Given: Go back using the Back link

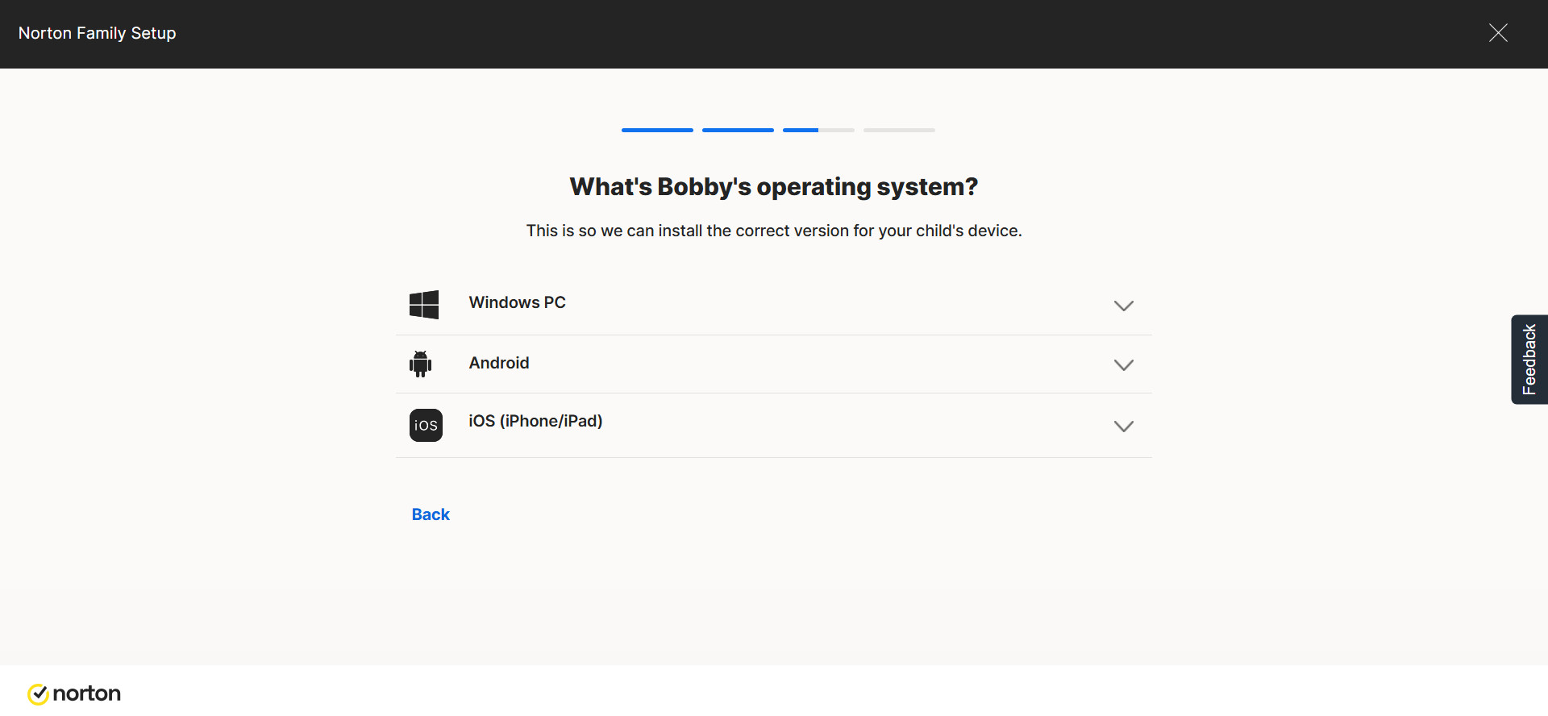Looking at the screenshot, I should pyautogui.click(x=431, y=514).
